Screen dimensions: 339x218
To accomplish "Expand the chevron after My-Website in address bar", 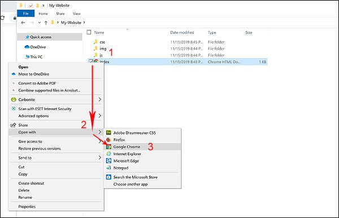I will pos(84,23).
